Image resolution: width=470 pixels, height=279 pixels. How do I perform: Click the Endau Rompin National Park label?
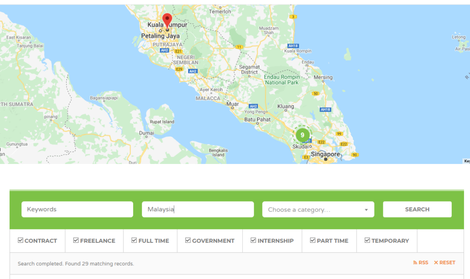pos(282,80)
